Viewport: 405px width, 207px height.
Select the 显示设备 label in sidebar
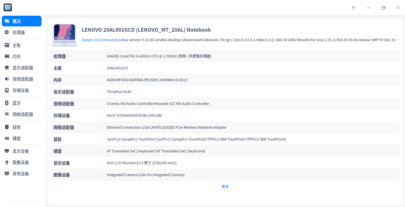pyautogui.click(x=21, y=151)
